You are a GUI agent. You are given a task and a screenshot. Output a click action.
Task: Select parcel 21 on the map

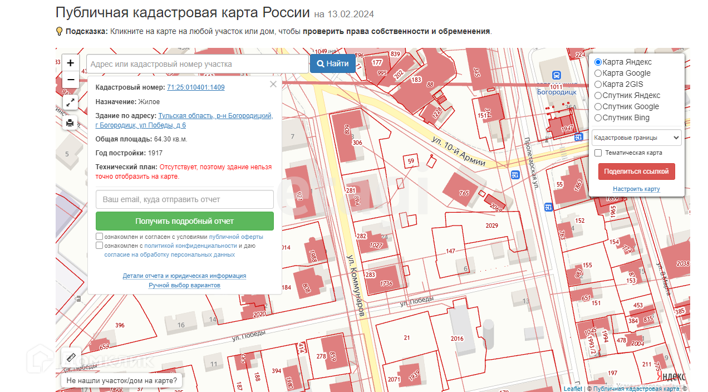point(407,337)
